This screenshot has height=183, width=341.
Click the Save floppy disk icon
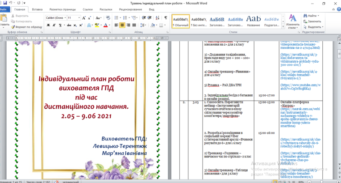tap(5, 3)
